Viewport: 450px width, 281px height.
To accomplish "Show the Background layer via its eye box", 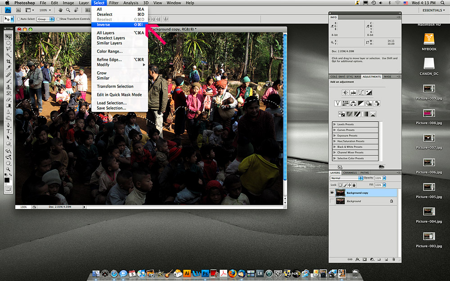I will (333, 201).
